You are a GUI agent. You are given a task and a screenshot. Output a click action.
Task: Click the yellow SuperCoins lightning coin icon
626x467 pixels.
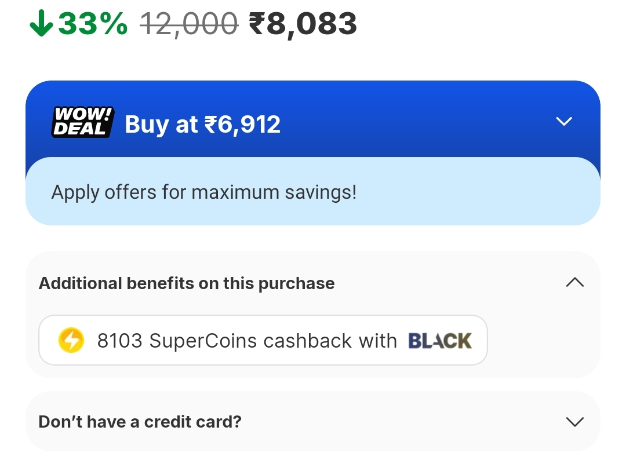(x=71, y=340)
